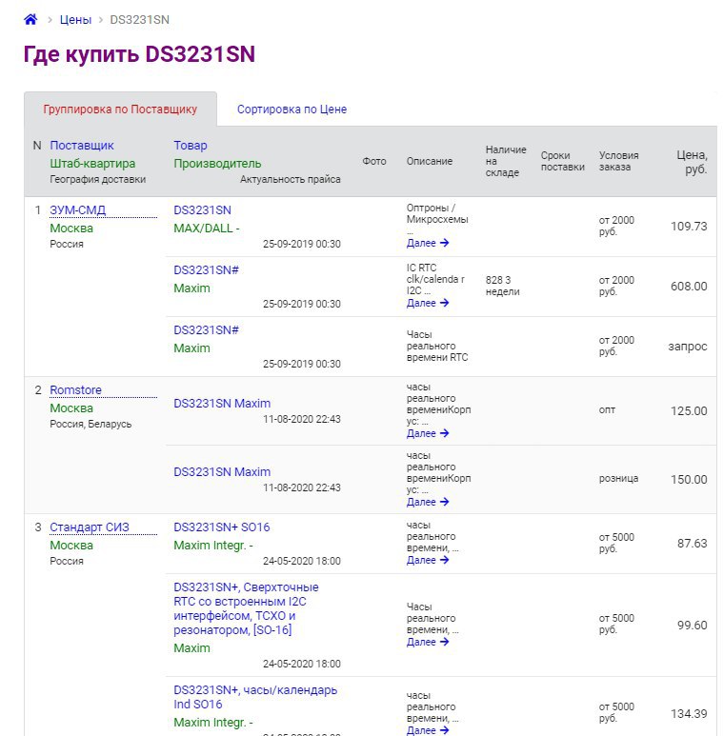
Task: Click the Описание column header
Action: (x=430, y=161)
